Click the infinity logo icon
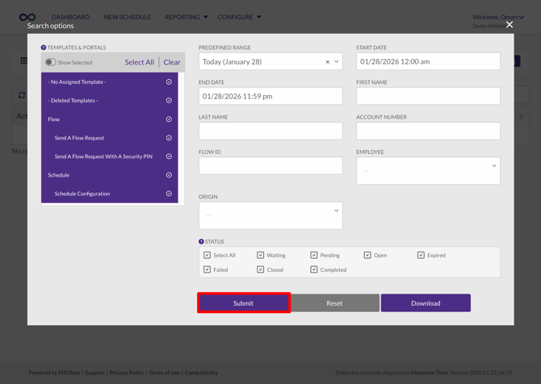Image resolution: width=541 pixels, height=384 pixels. click(x=27, y=17)
